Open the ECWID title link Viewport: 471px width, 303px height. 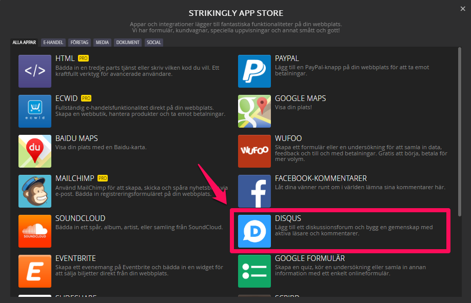tap(66, 98)
